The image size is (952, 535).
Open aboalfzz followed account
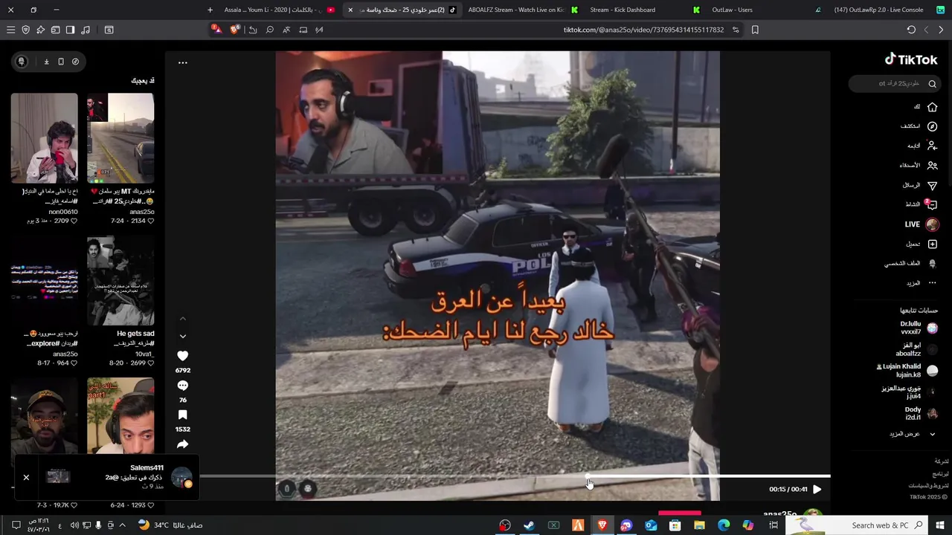tap(916, 349)
